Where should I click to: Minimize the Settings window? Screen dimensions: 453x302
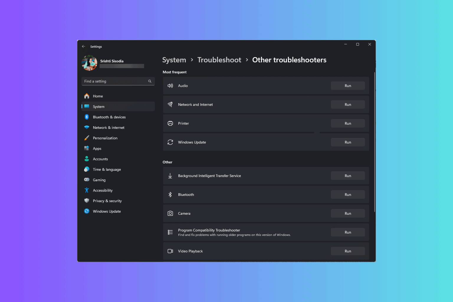pyautogui.click(x=345, y=44)
